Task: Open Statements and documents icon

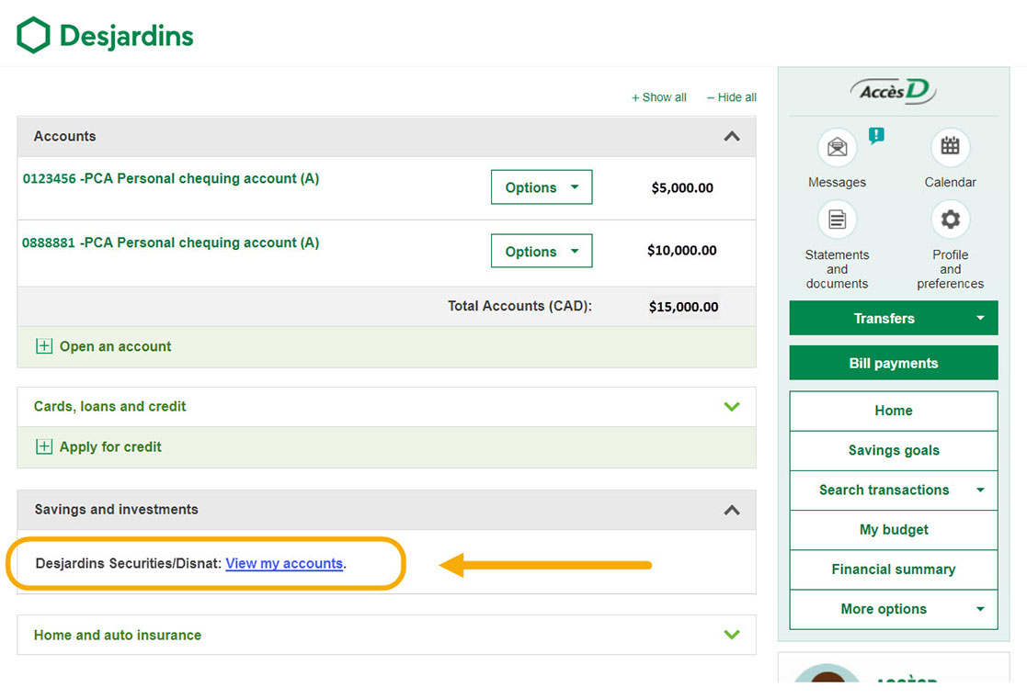Action: coord(837,220)
